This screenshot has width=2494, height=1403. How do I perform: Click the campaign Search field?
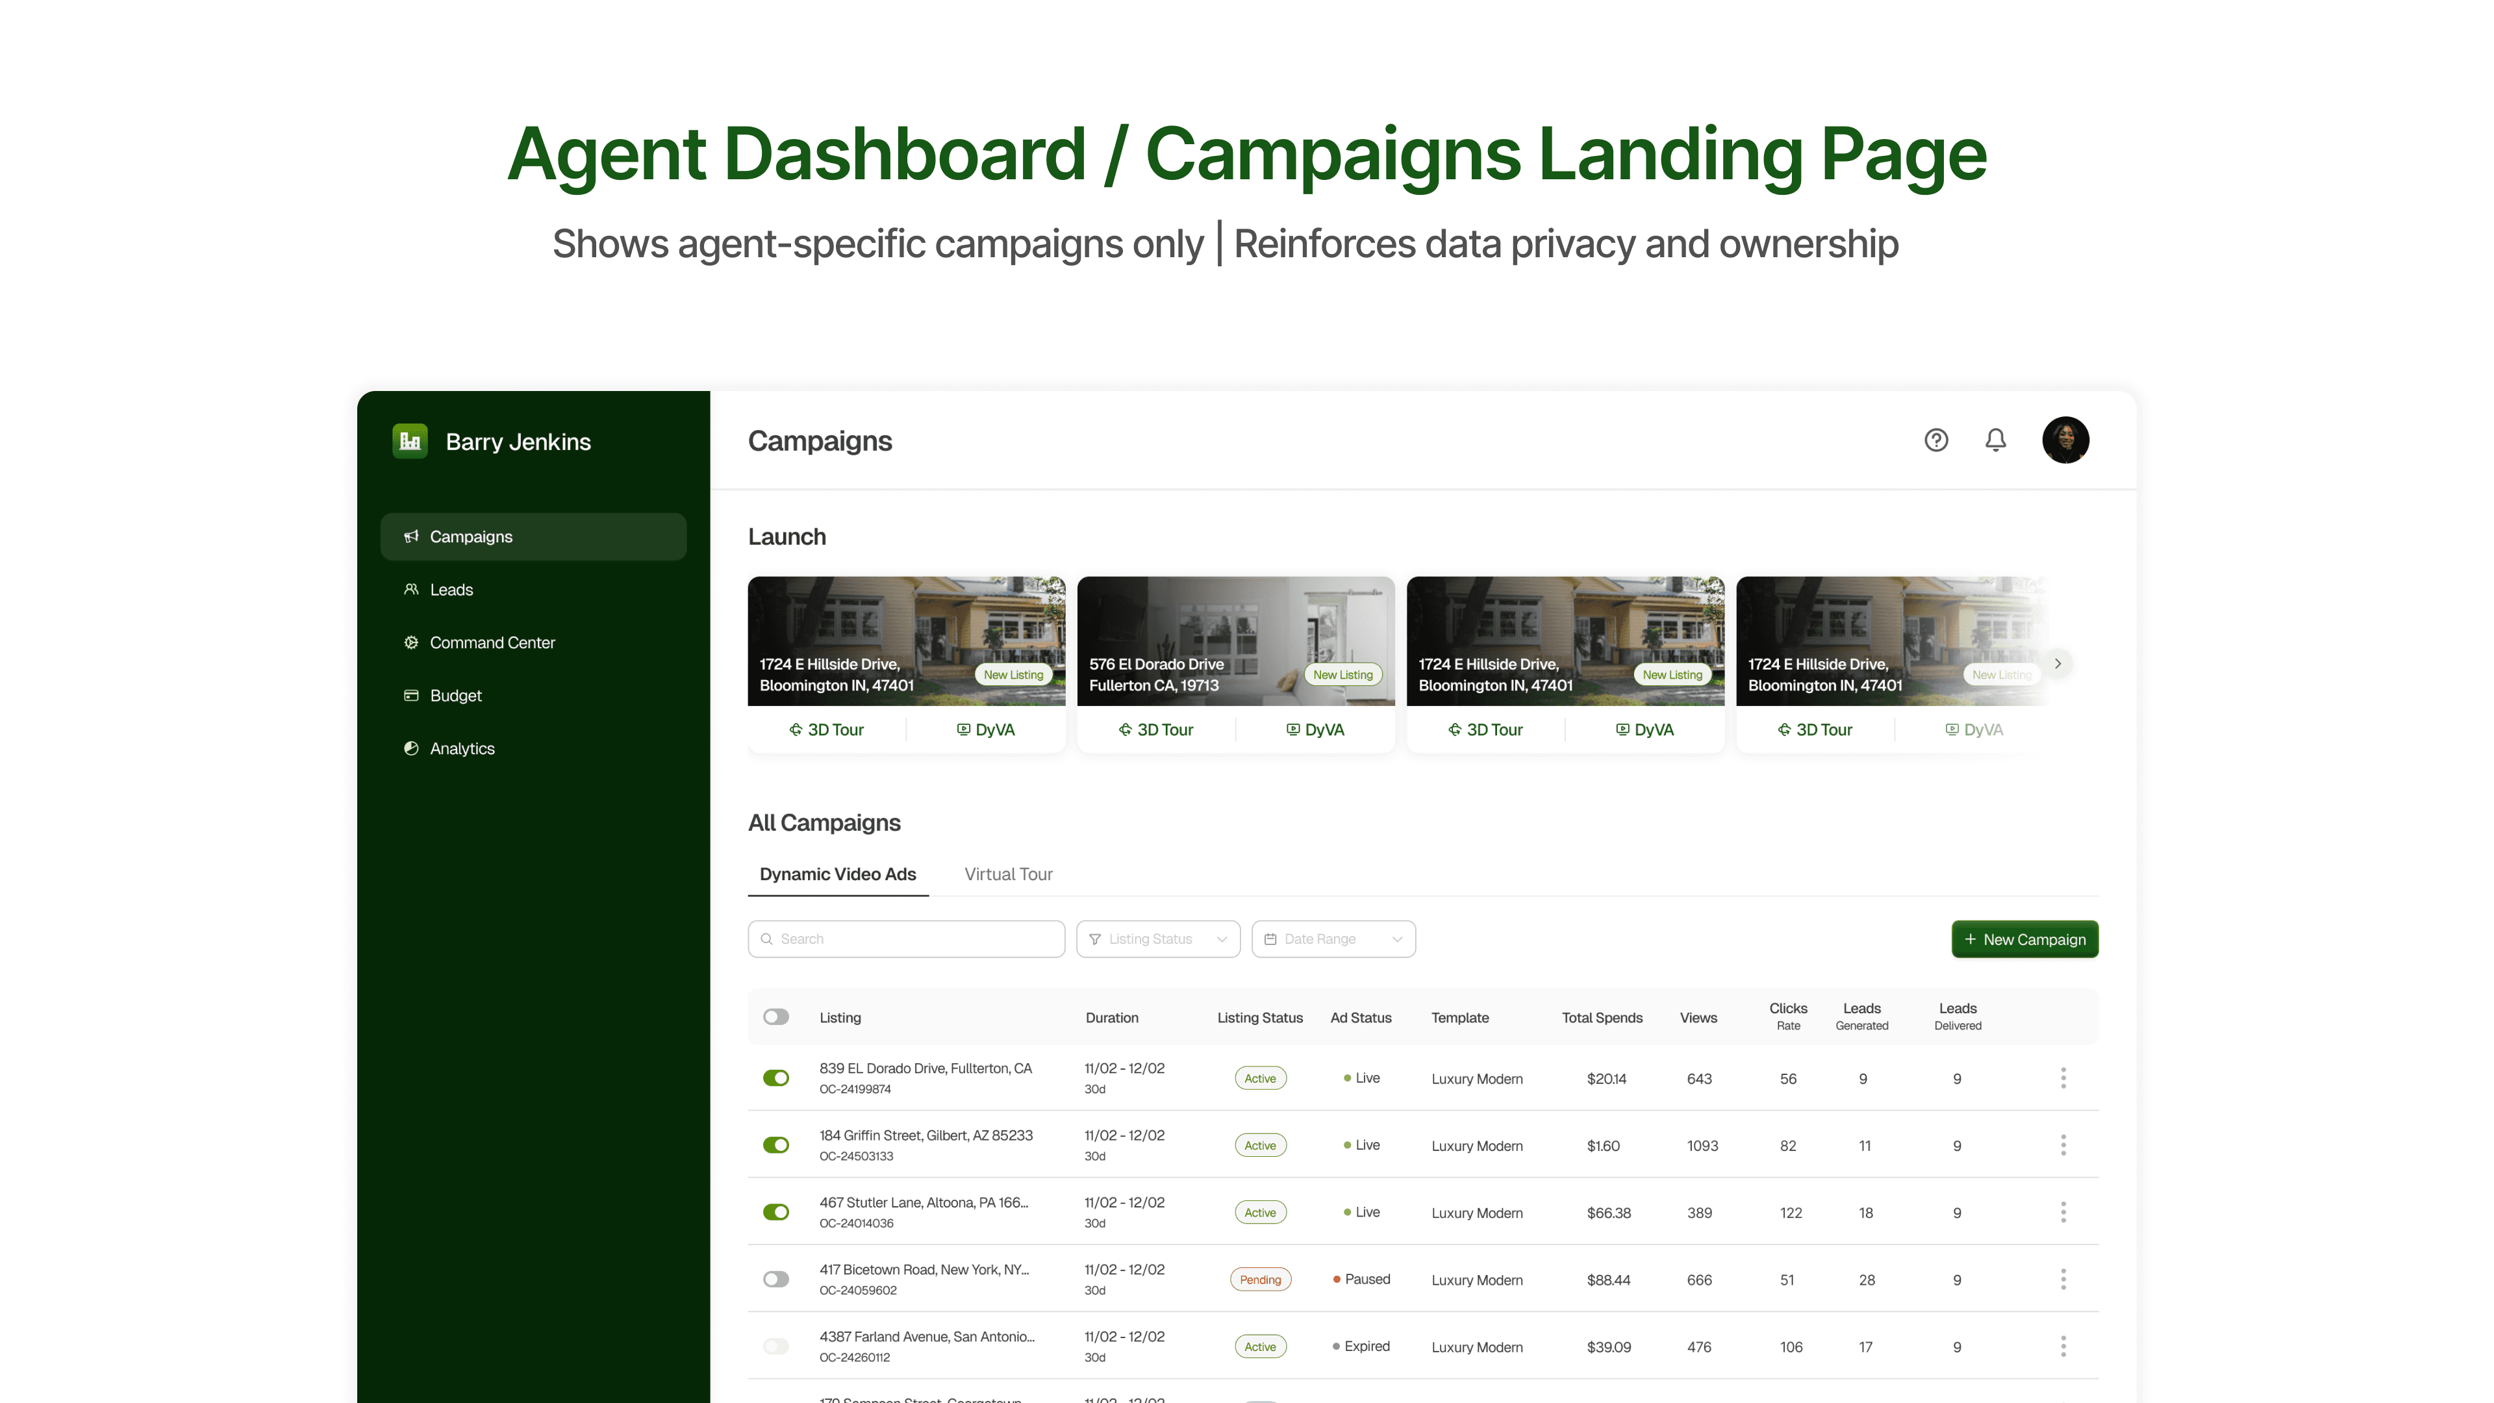906,939
